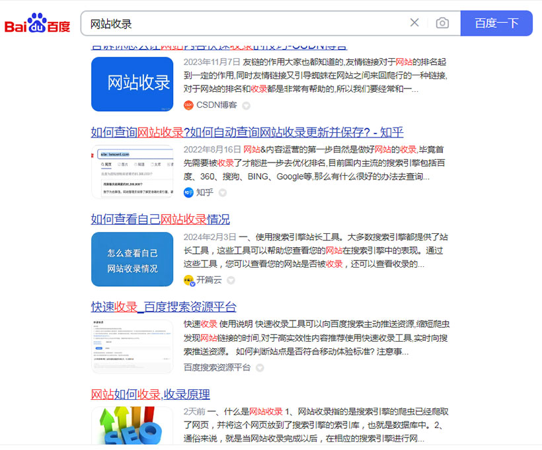Expand options next to 百度搜索资源平台 source
Viewport: 542px width, 450px height.
click(x=260, y=367)
